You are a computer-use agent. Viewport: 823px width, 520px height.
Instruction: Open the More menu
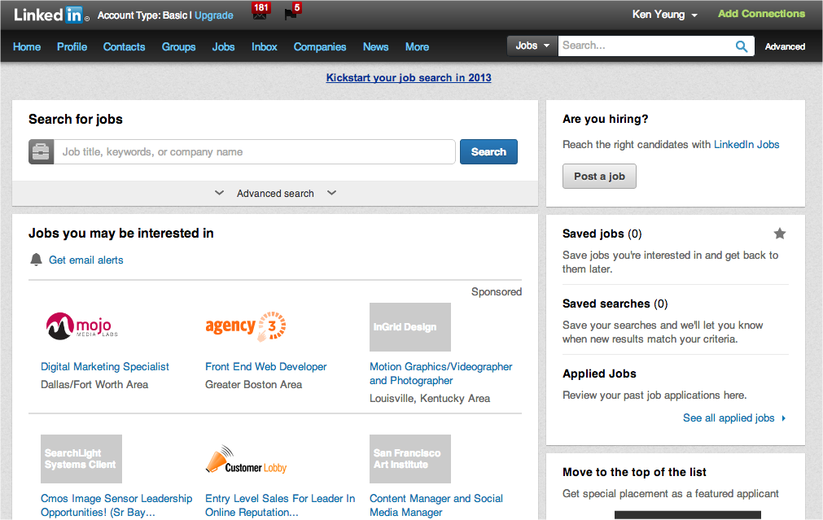point(417,46)
